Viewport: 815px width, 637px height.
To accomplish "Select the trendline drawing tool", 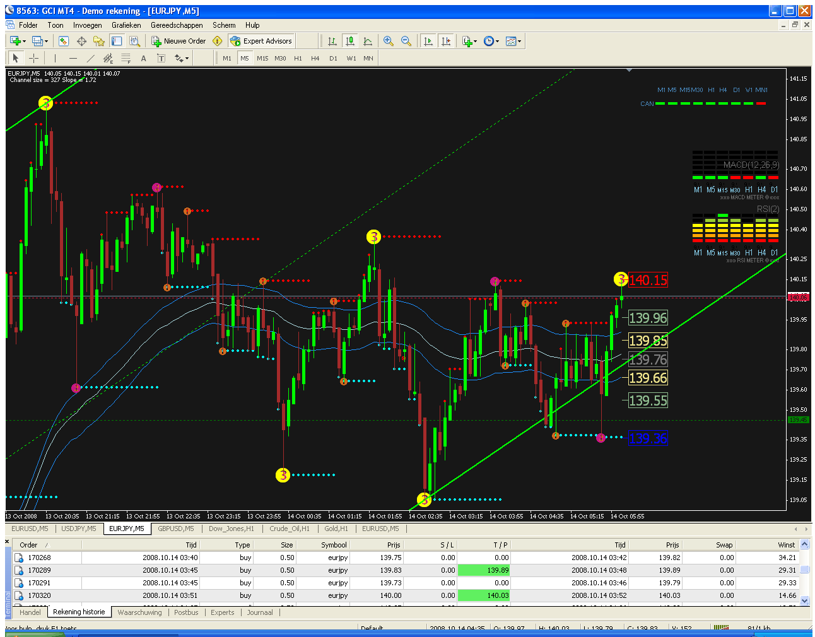I will pos(90,58).
